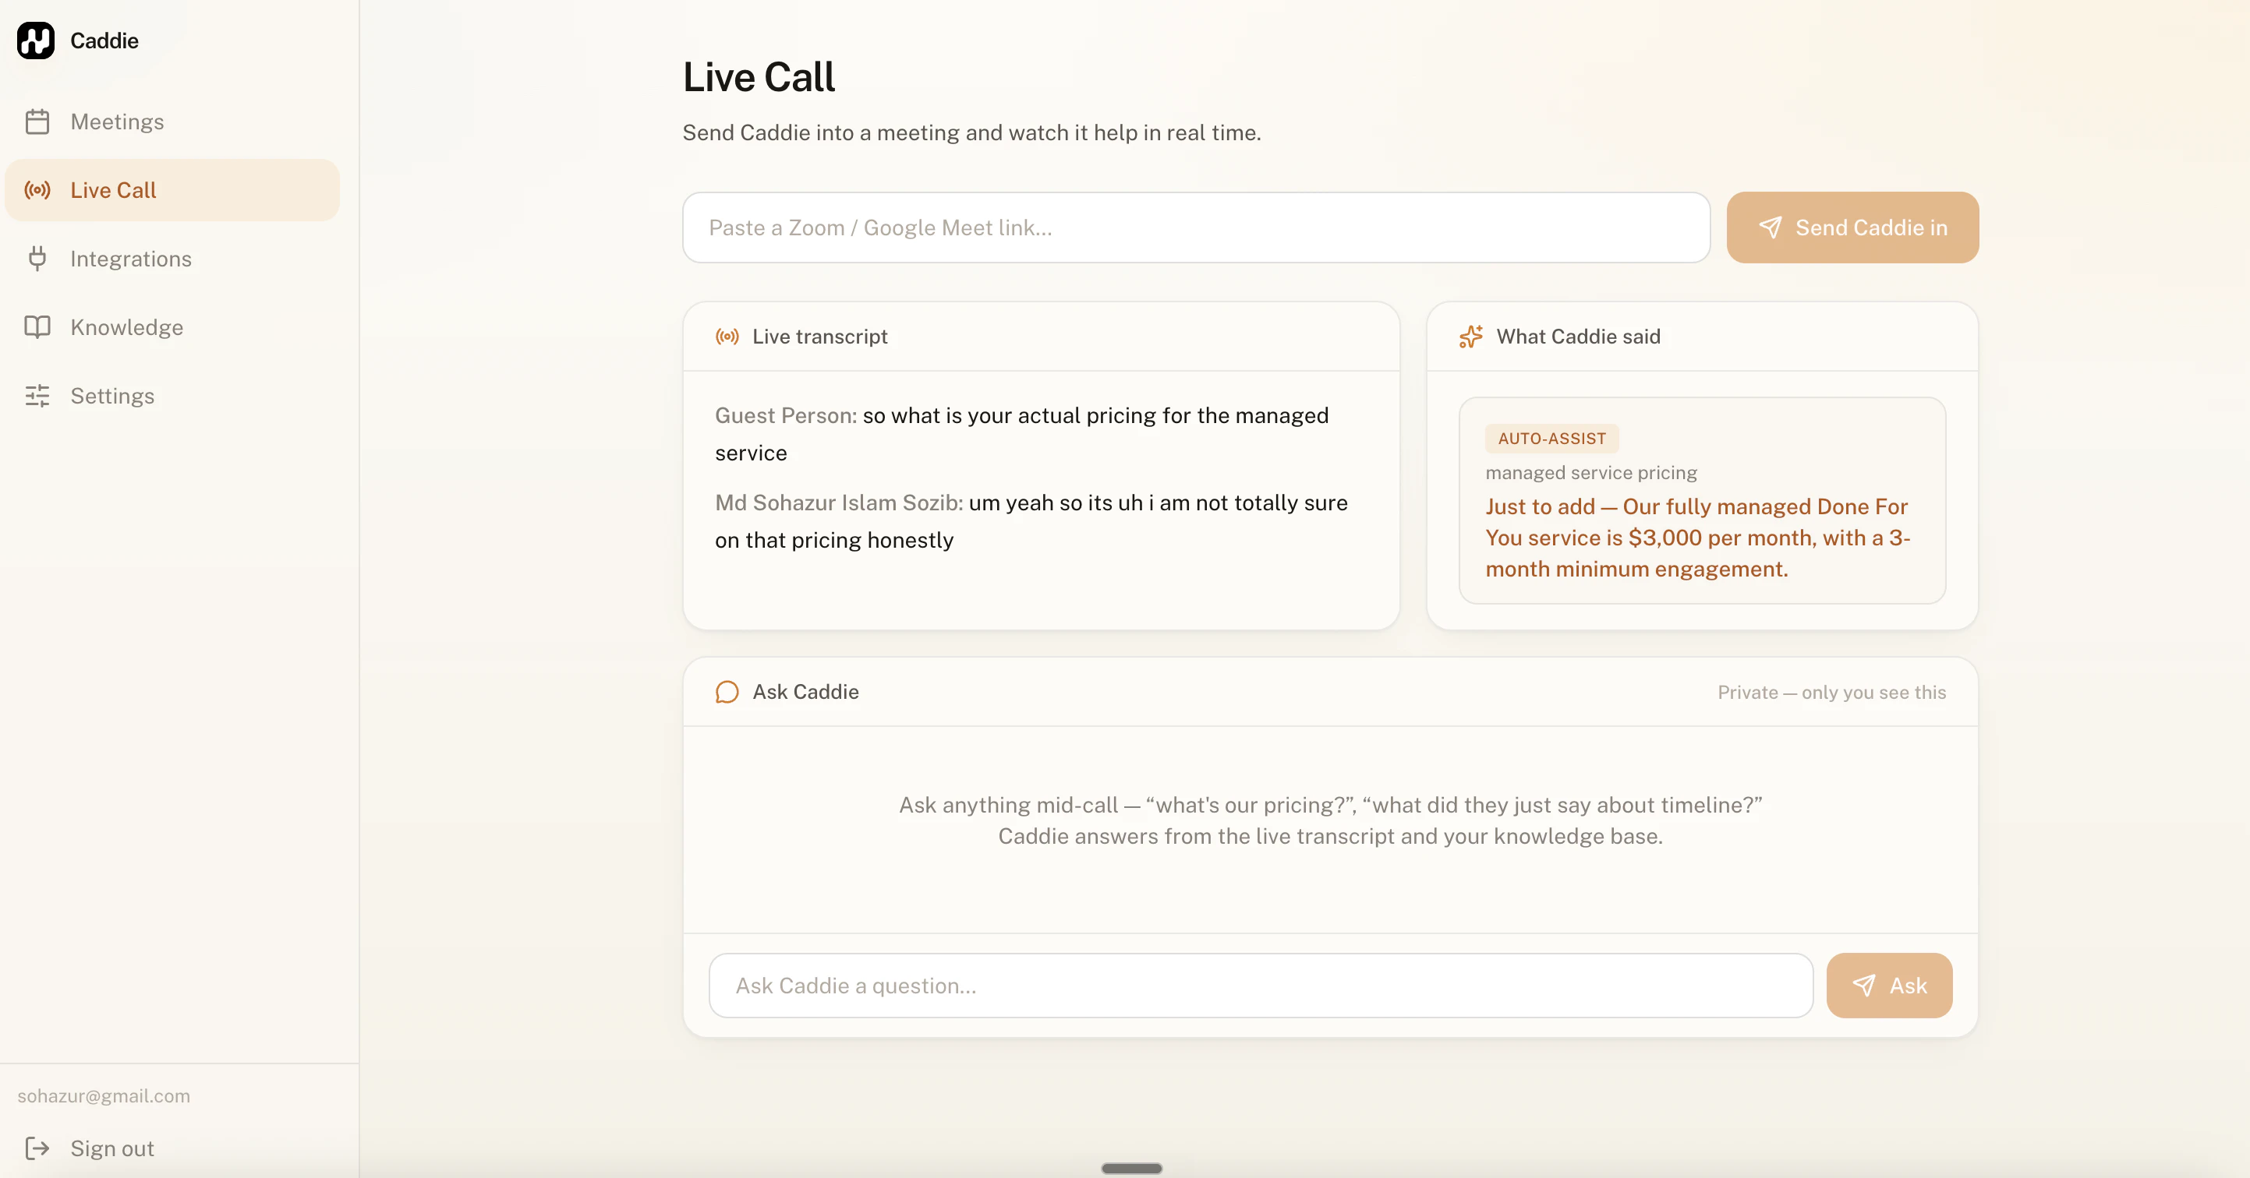
Task: Click the Ask button
Action: click(1889, 986)
